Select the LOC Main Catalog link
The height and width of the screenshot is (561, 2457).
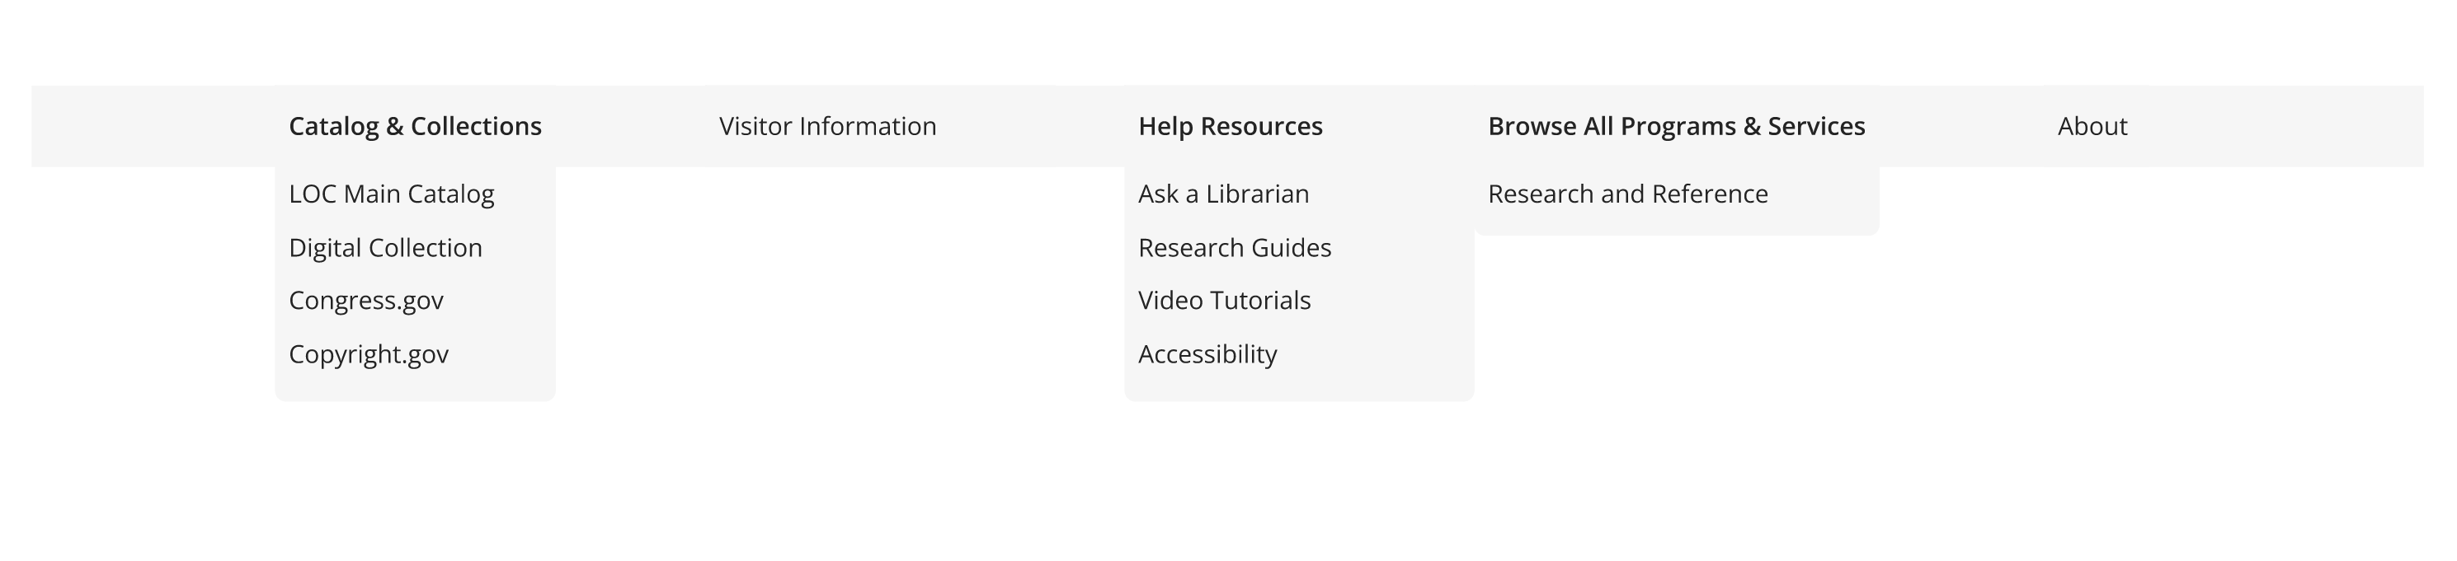(x=391, y=194)
